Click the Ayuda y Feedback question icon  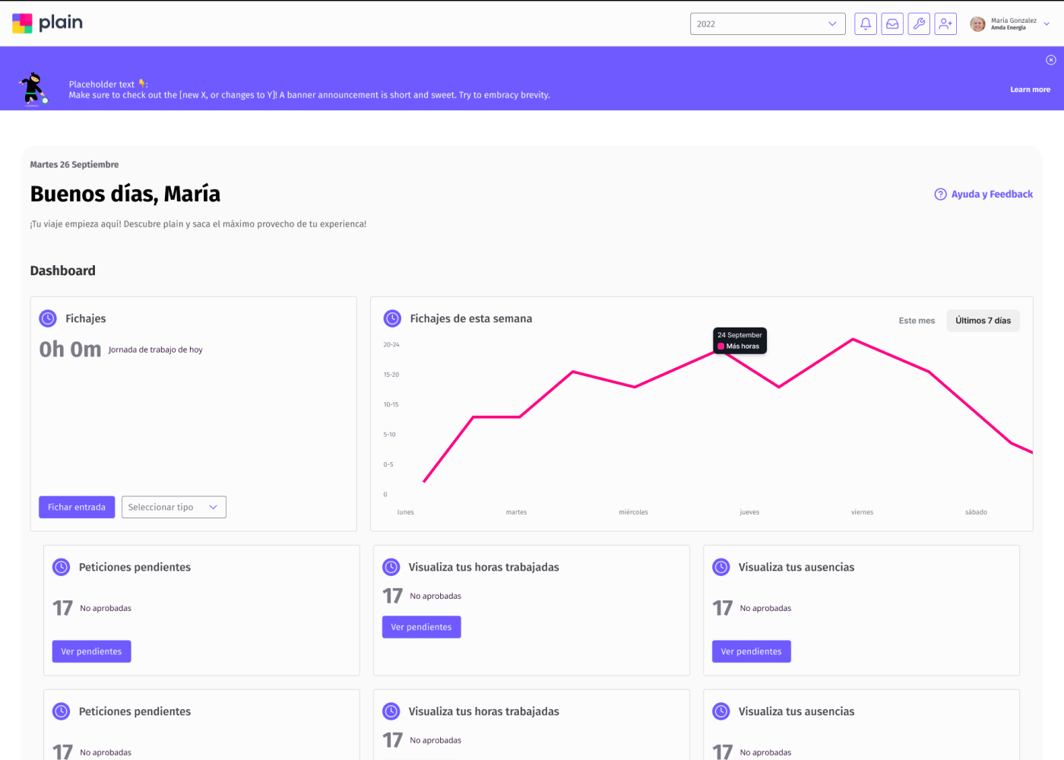tap(940, 195)
